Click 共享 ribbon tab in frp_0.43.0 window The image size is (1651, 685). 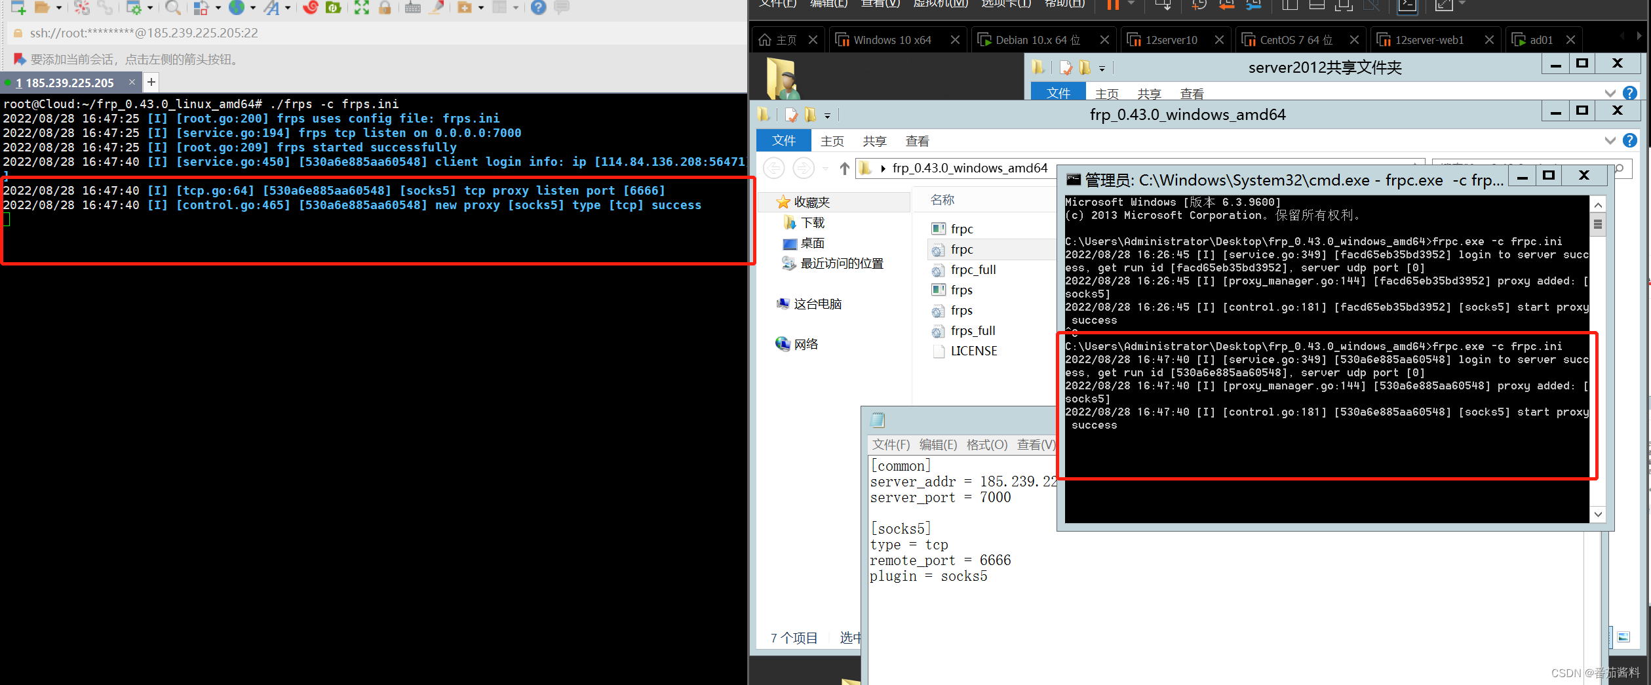874,141
